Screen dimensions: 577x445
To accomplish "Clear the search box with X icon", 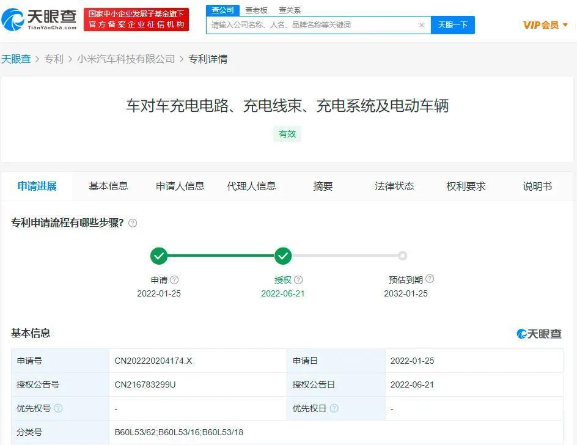I will [422, 25].
